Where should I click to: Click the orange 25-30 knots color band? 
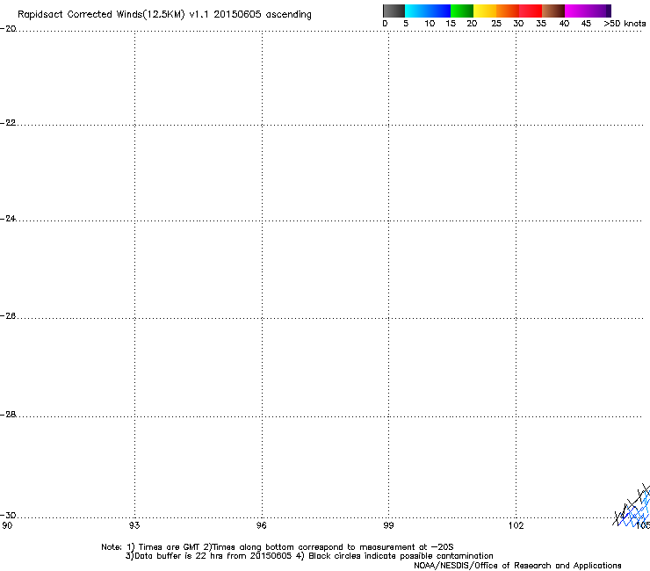pos(508,11)
